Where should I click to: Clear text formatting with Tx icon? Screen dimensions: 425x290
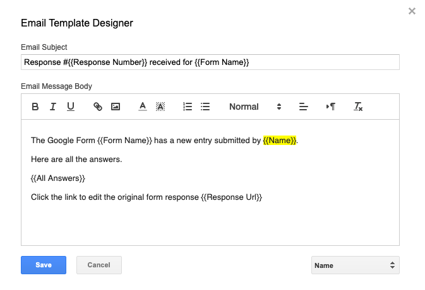(x=358, y=107)
